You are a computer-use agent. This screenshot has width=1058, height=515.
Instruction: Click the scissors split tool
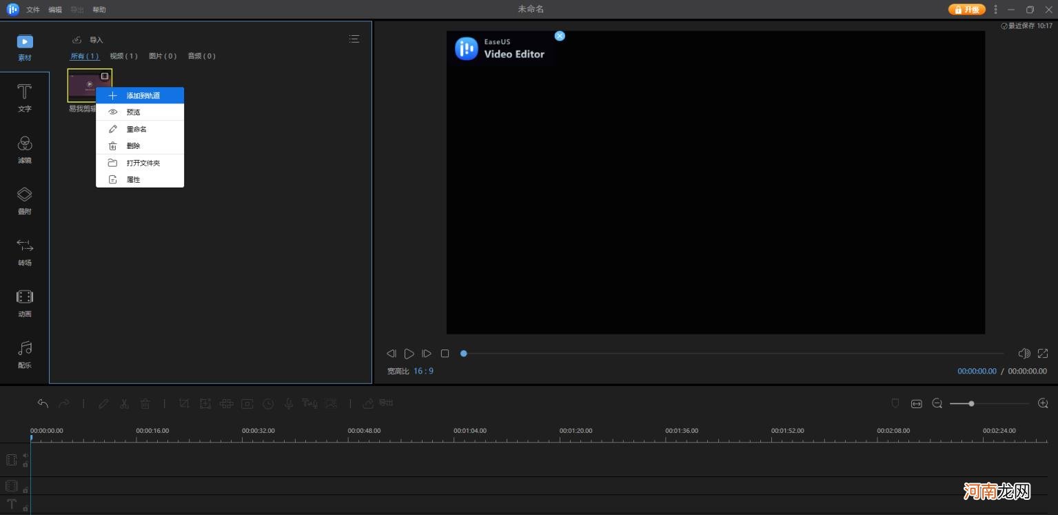[124, 403]
